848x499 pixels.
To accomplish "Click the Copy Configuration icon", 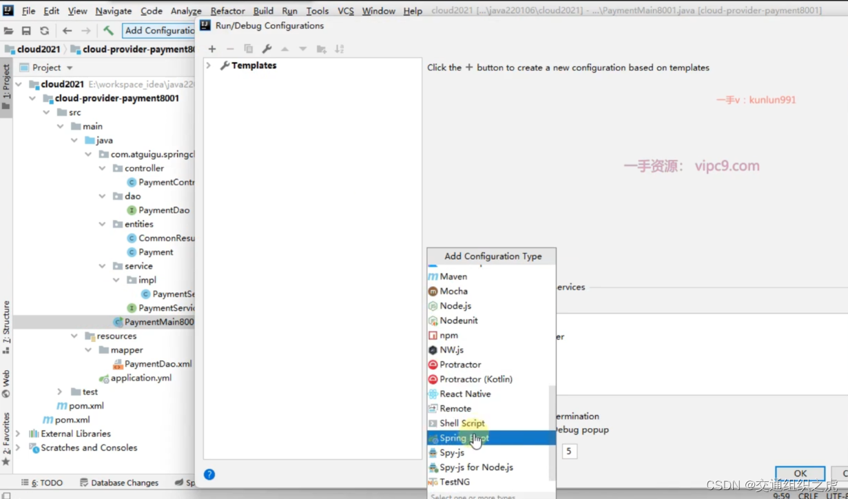I will pos(249,49).
